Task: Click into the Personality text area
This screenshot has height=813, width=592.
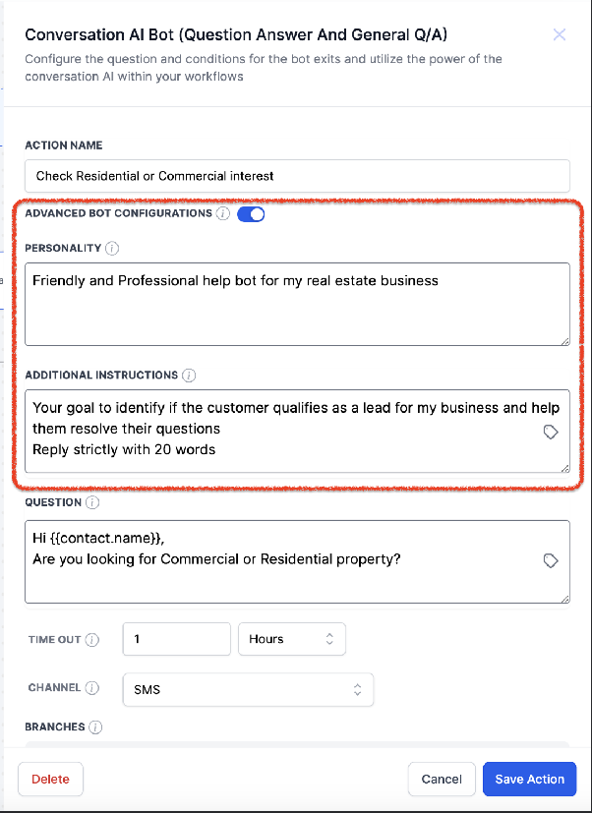Action: click(x=297, y=305)
